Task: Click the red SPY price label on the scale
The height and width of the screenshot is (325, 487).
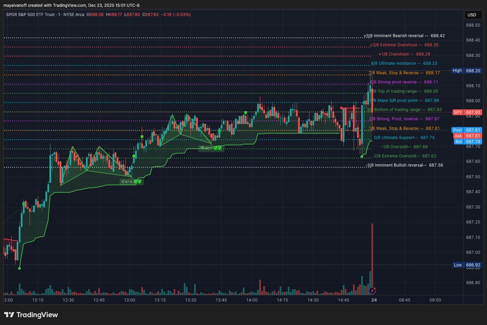Action: (x=457, y=112)
